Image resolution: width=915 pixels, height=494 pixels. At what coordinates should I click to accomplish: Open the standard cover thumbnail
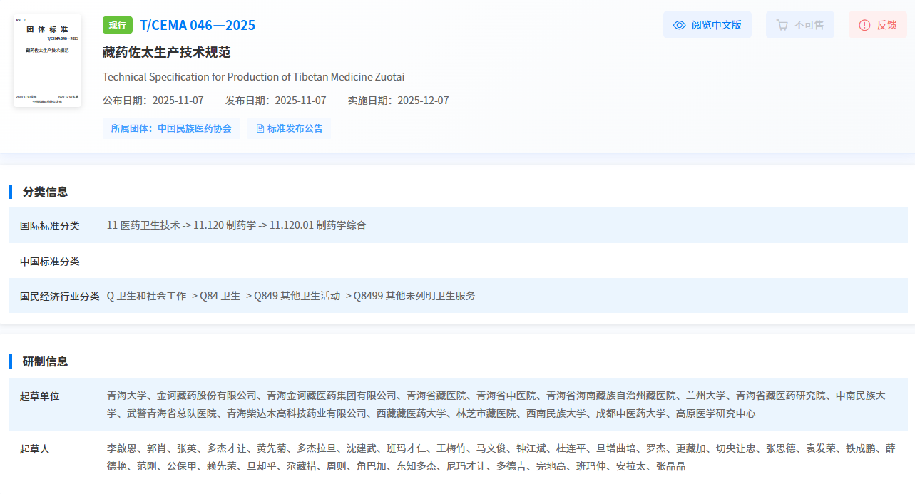(48, 60)
